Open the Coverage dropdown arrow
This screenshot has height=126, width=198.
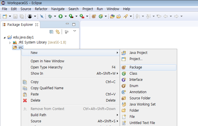click(76, 16)
